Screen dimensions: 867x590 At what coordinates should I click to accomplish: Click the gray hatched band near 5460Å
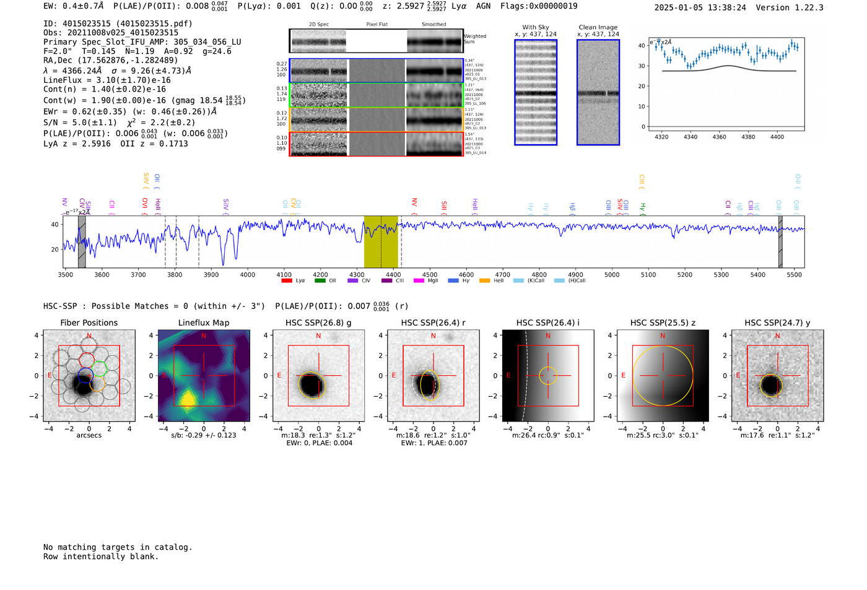tap(780, 241)
